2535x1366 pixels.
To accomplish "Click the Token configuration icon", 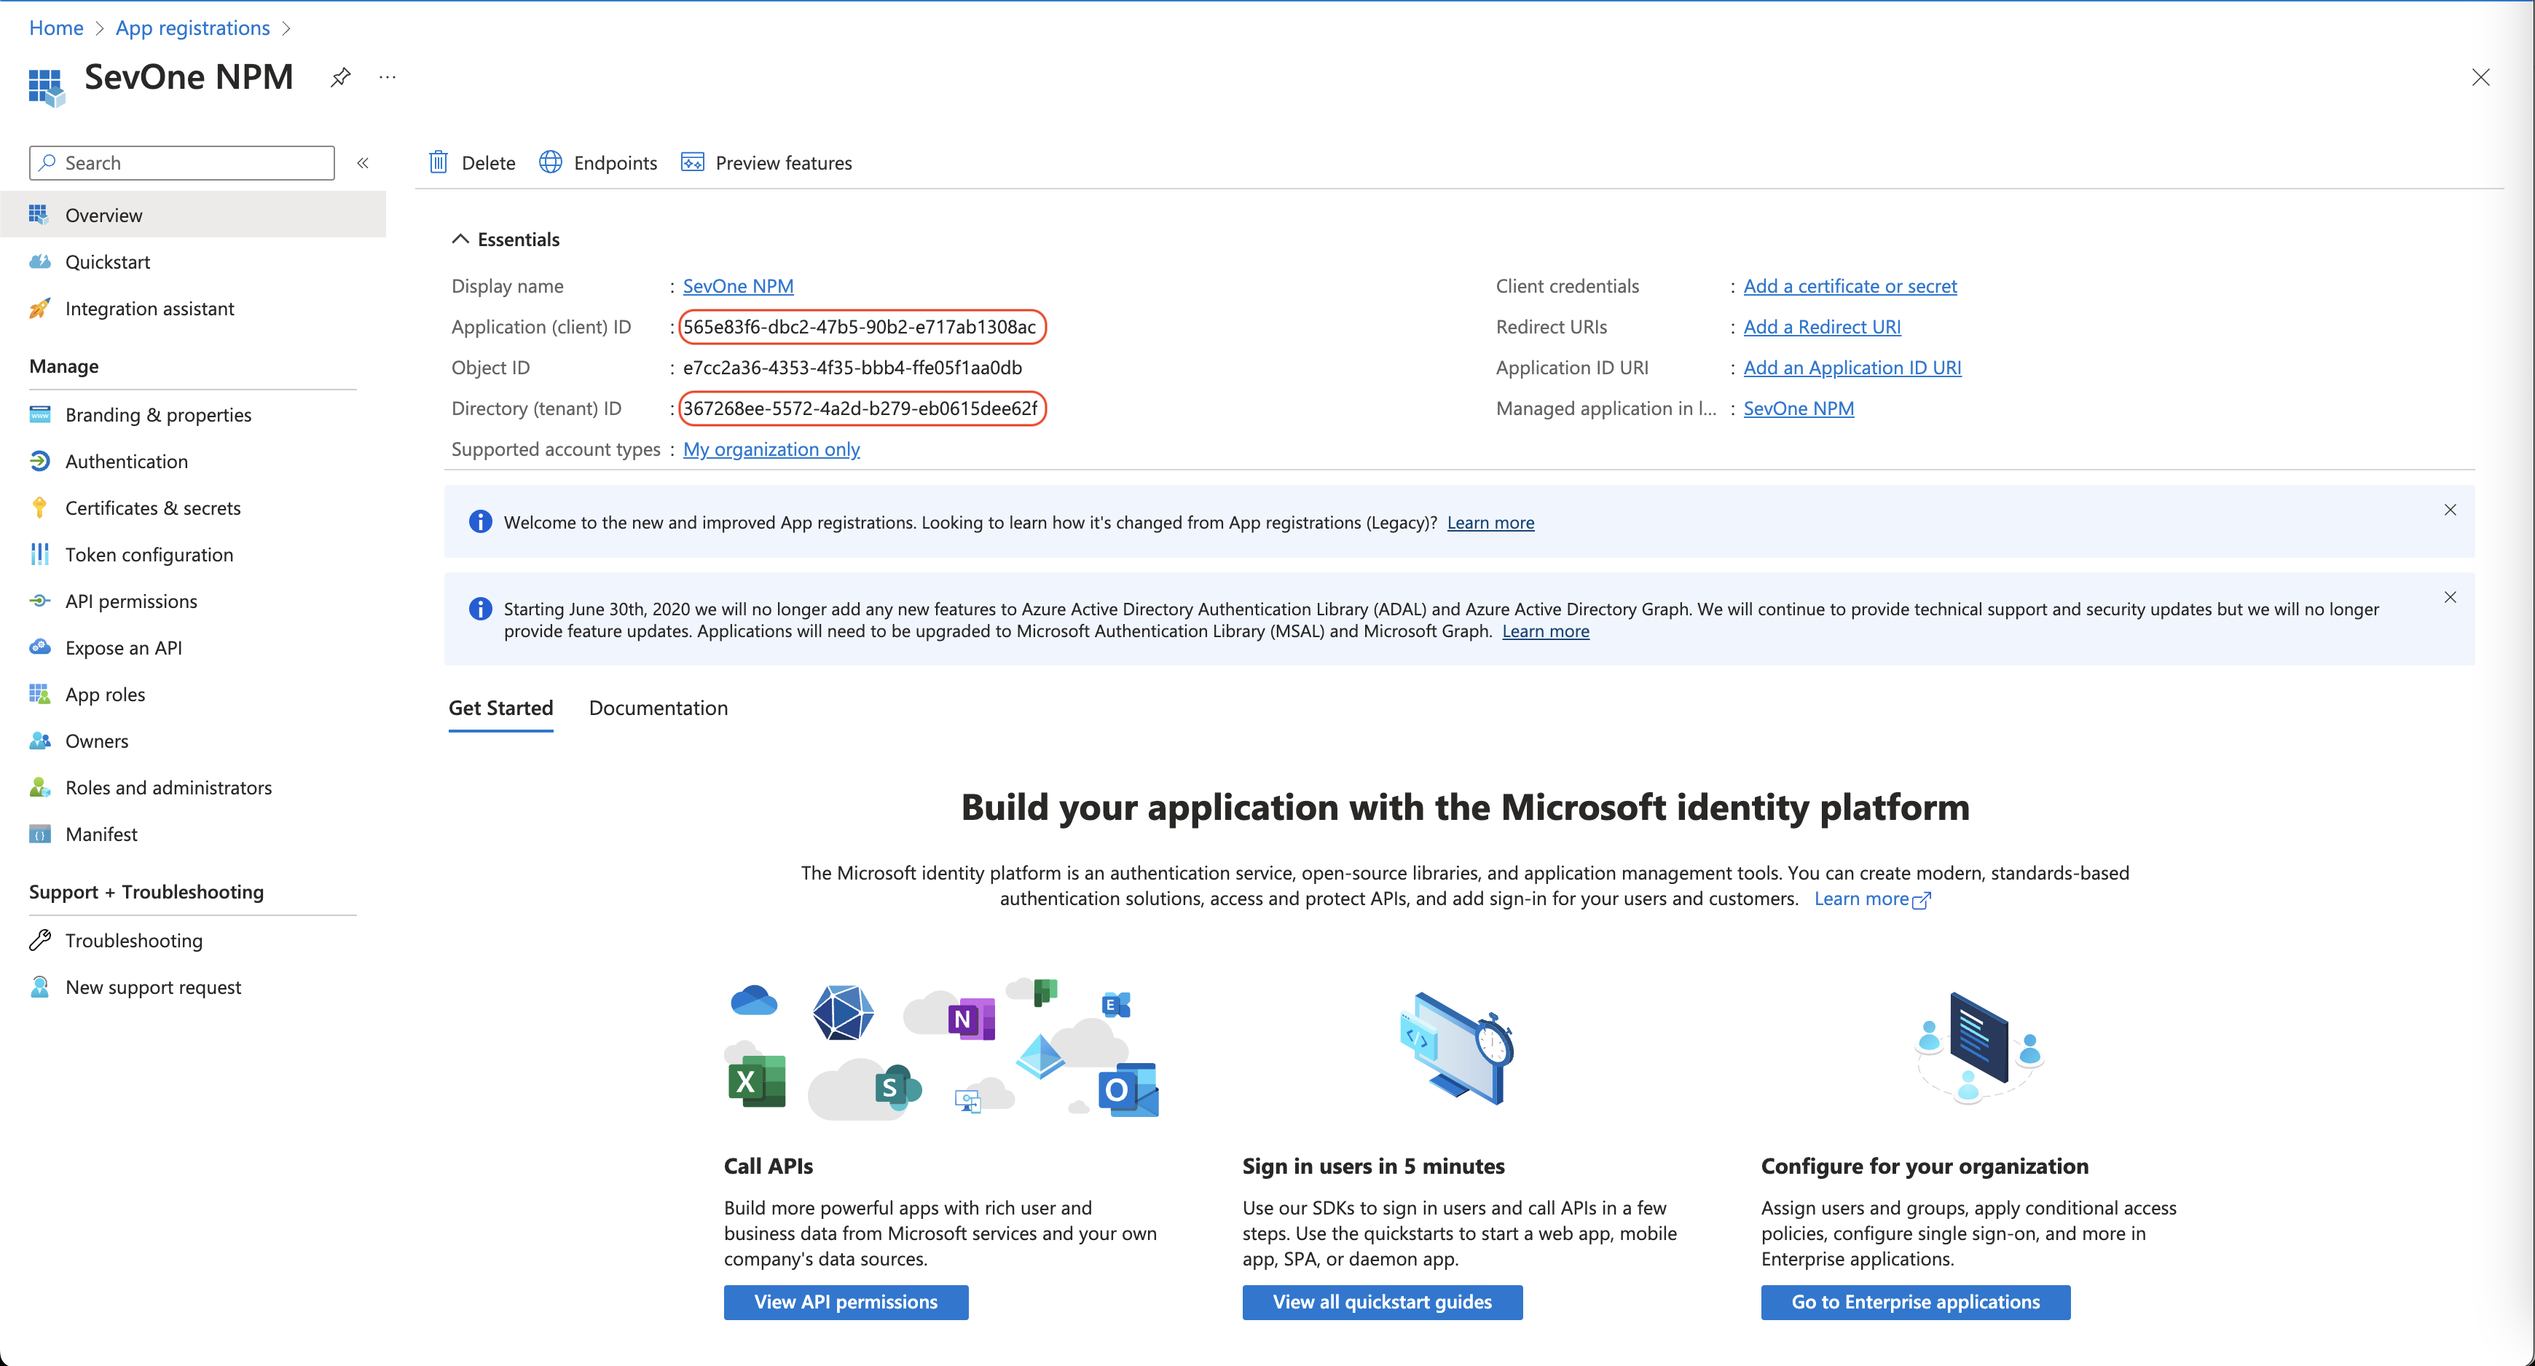I will 39,553.
